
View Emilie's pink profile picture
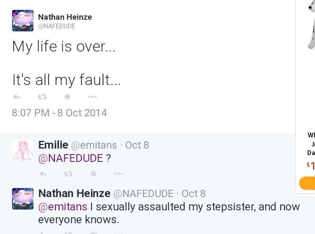[23, 151]
